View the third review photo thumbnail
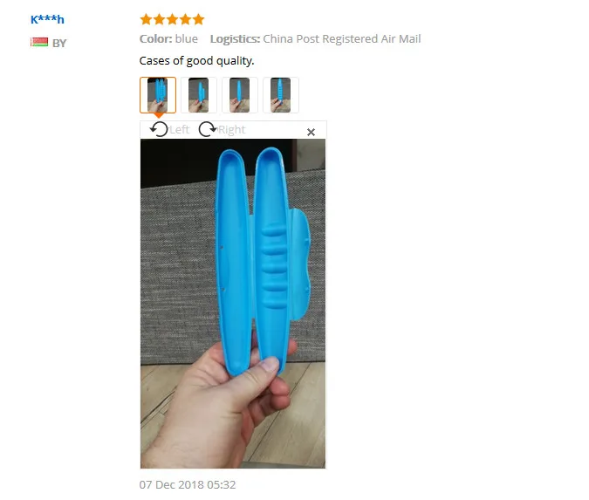589x500 pixels. 240,95
